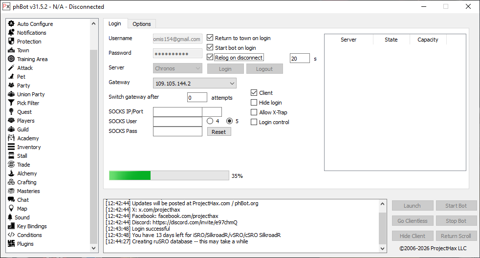Select the Protection shield icon in sidebar
480x258 pixels.
12,41
